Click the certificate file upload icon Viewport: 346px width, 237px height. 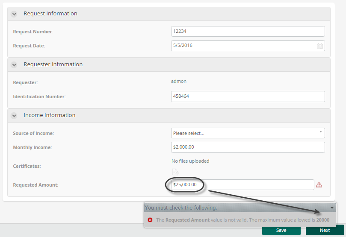[175, 172]
